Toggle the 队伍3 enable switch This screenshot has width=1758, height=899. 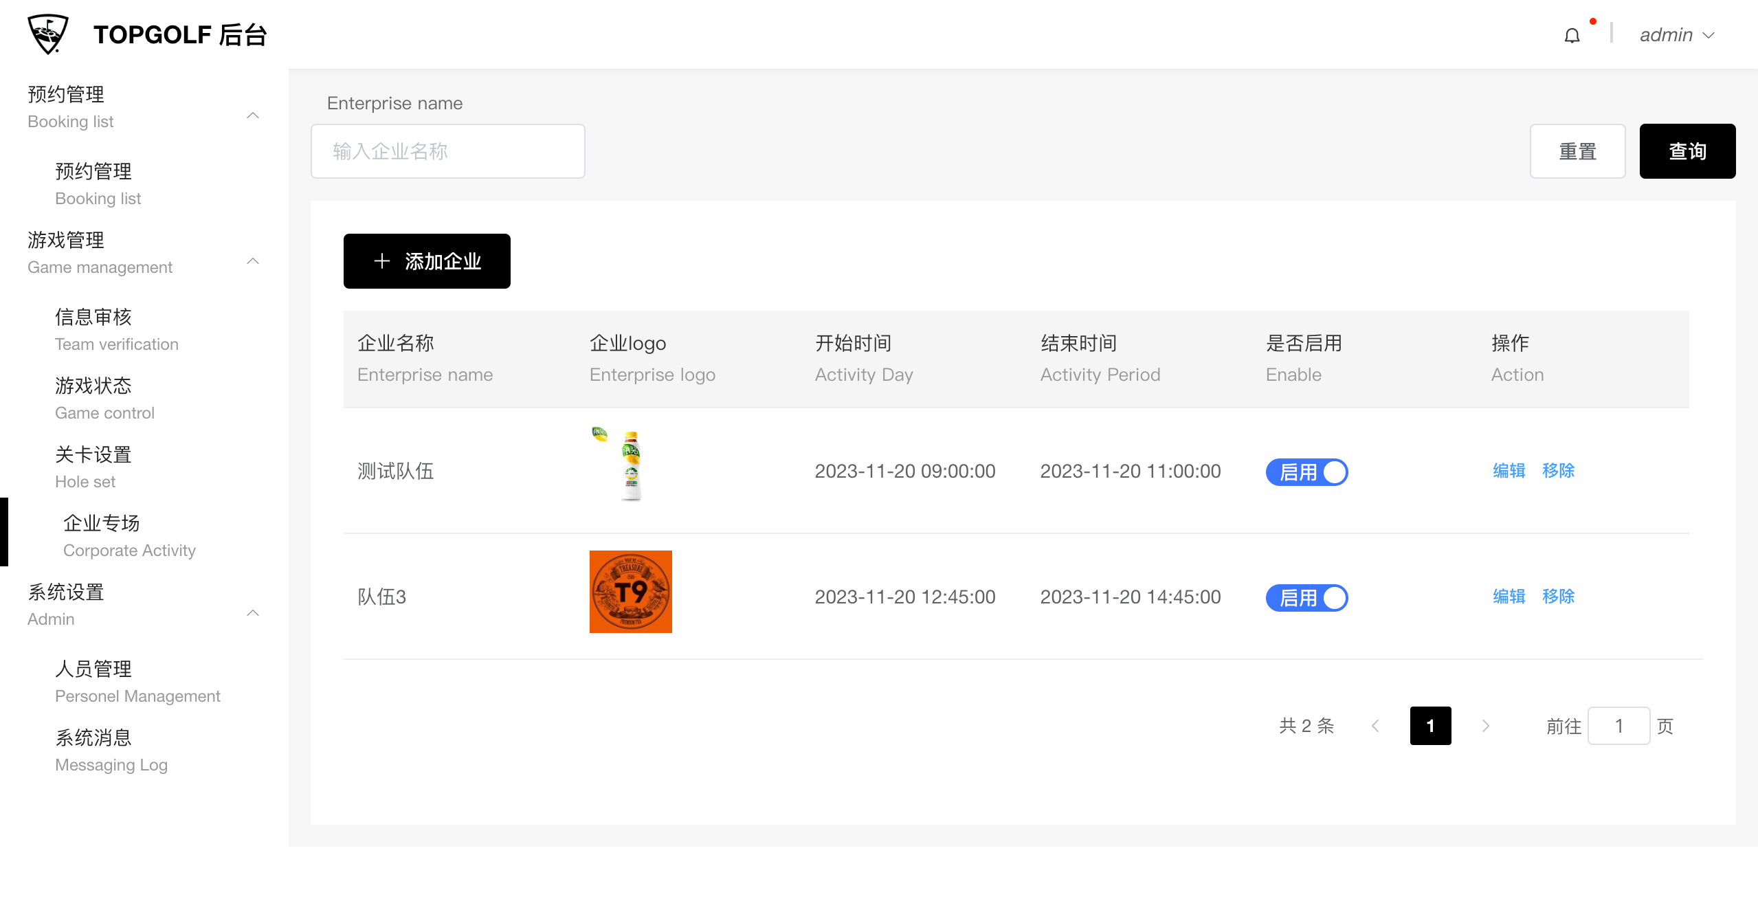coord(1306,598)
